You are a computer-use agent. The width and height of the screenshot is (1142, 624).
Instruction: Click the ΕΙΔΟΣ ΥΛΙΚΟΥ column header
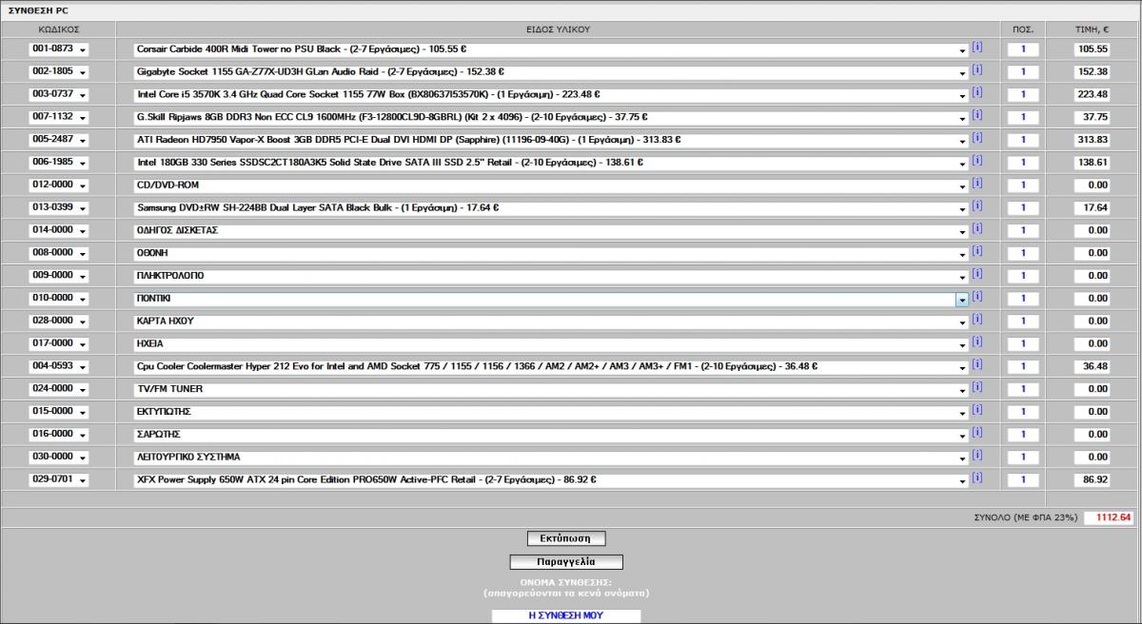click(x=558, y=29)
